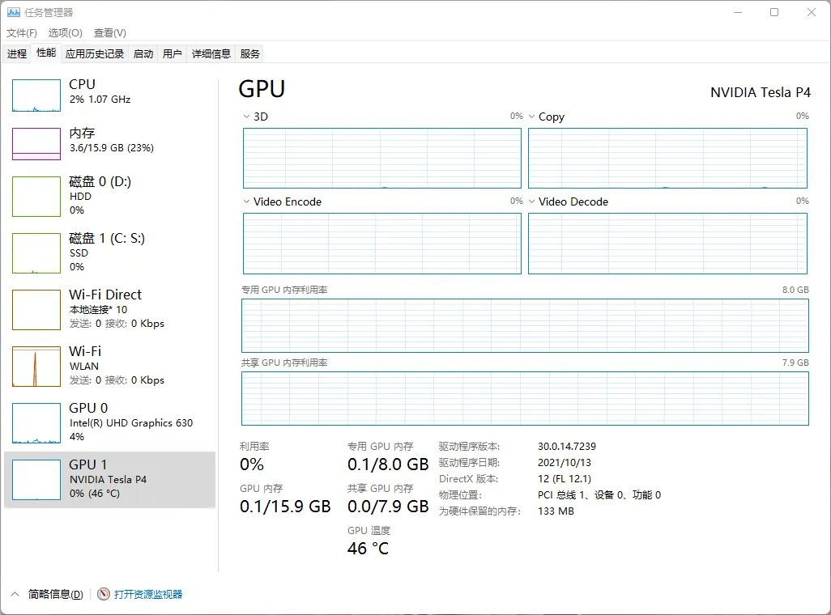Click the 专用 GPU 内存利用率 graph
Image resolution: width=831 pixels, height=615 pixels.
pos(525,325)
